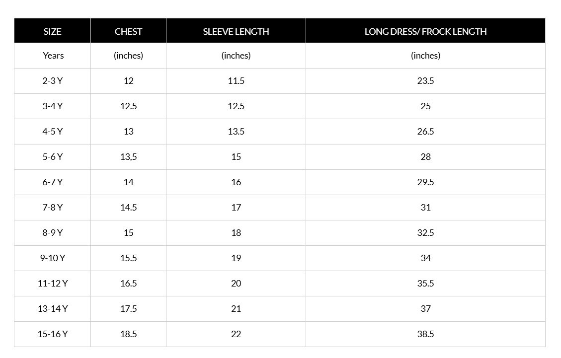This screenshot has height=358, width=561.
Task: Select the 9-10 Y size cell
Action: coord(52,258)
